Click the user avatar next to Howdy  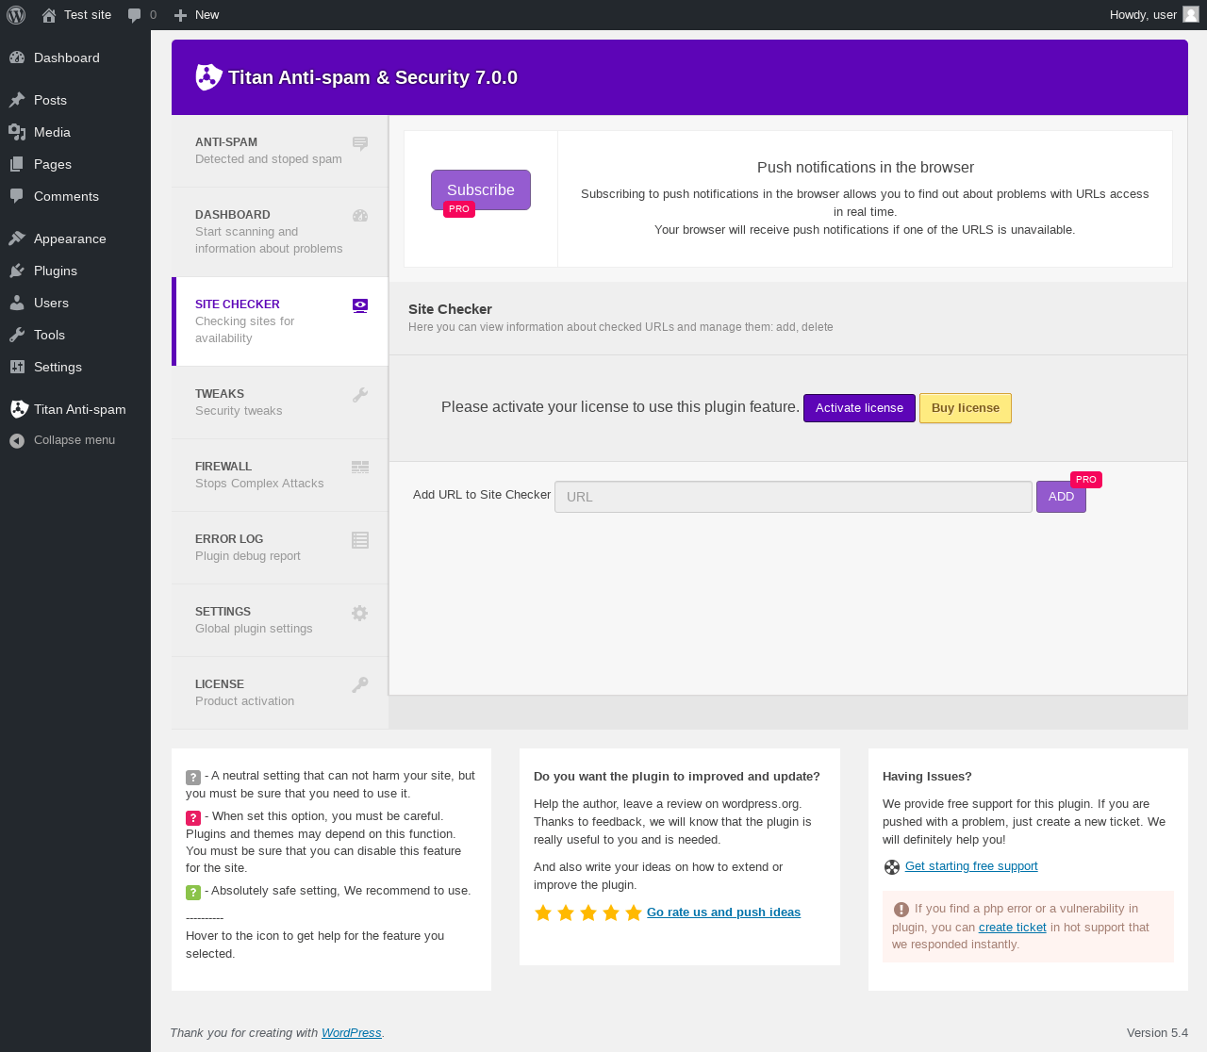click(1191, 14)
